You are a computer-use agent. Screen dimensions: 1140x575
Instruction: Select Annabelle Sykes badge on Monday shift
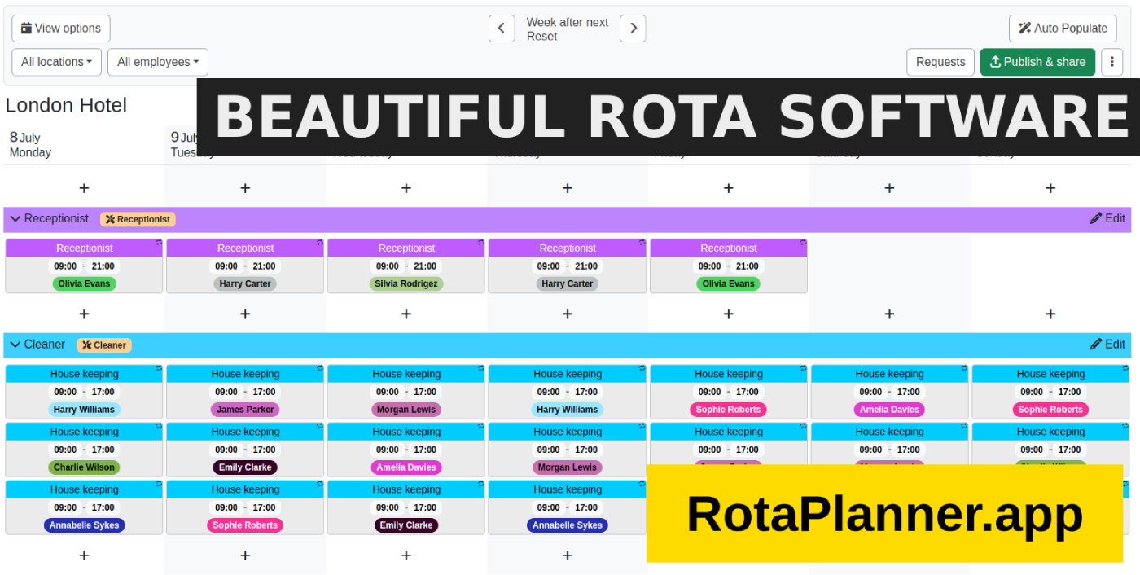[x=85, y=525]
